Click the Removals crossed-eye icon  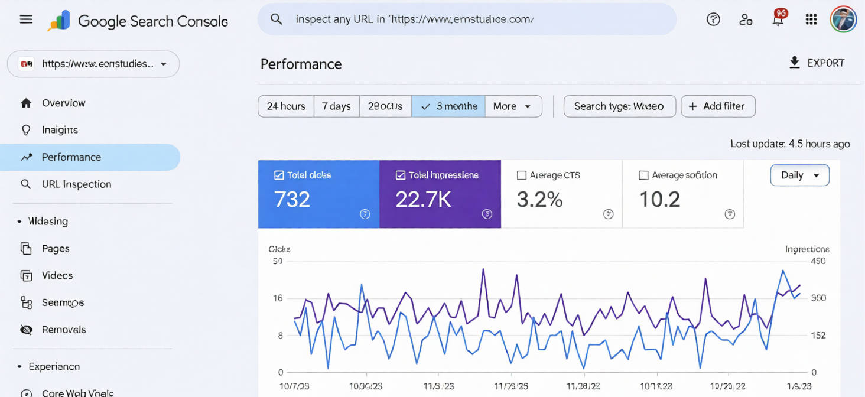point(26,330)
